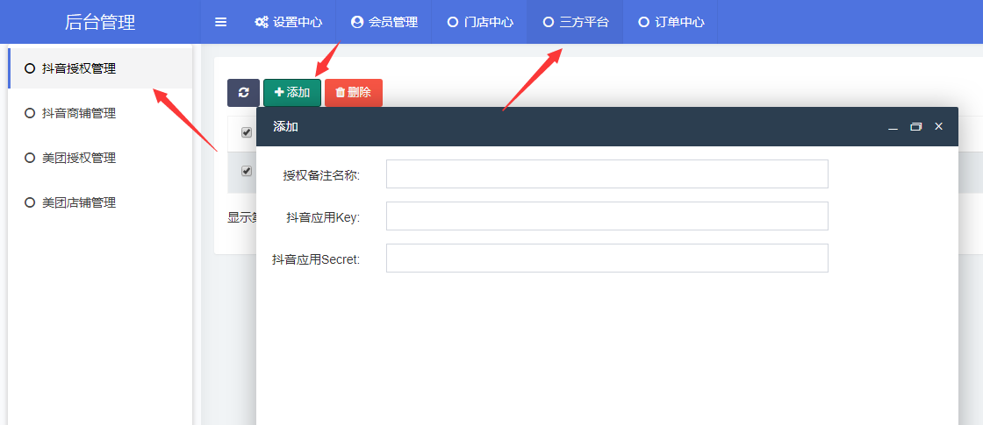The width and height of the screenshot is (983, 425).
Task: Click the green 添加 button
Action: (x=292, y=93)
